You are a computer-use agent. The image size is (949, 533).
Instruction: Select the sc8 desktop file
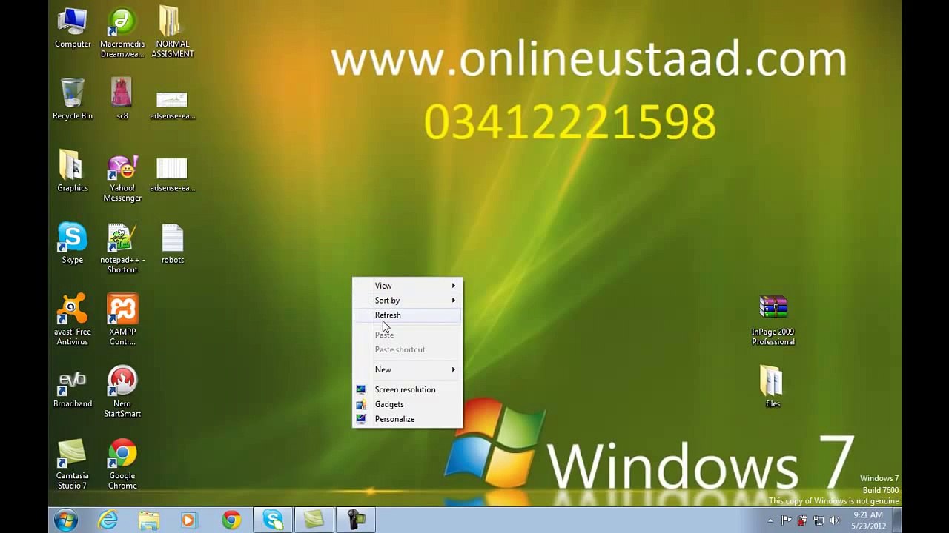(x=122, y=98)
